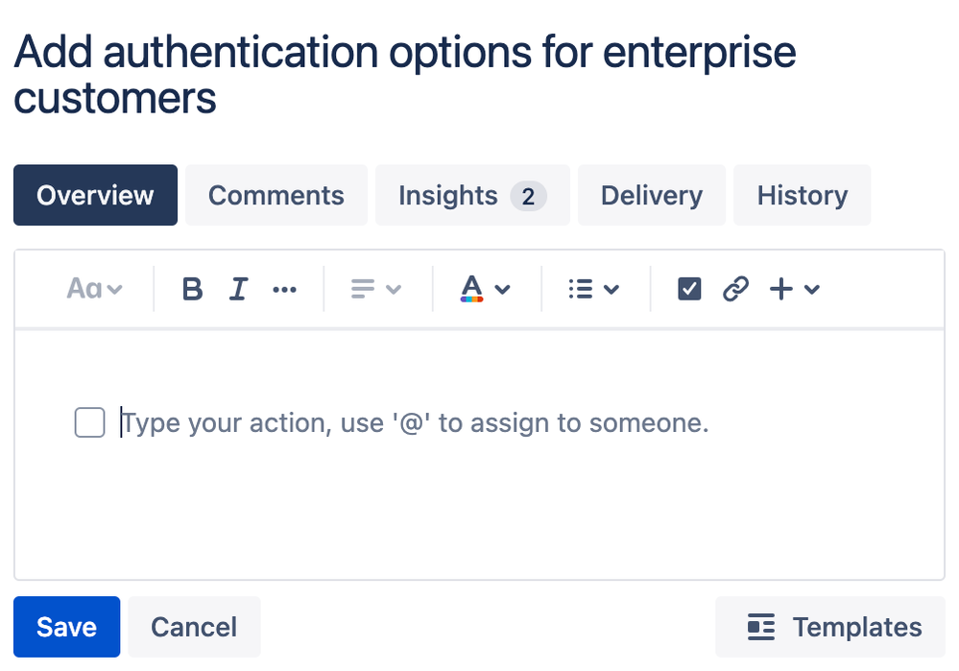Click the Templates icon

click(x=761, y=627)
